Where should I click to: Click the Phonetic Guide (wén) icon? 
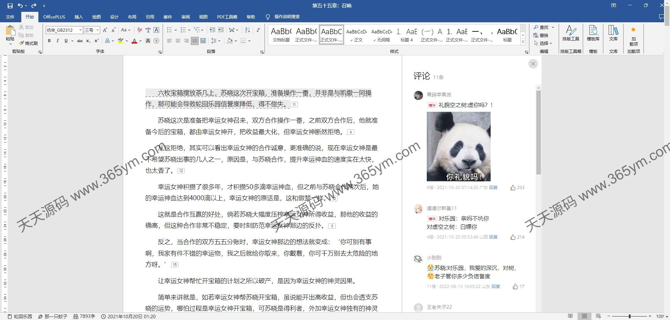click(148, 30)
